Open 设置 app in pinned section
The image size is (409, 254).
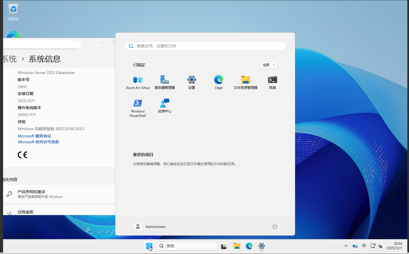click(192, 82)
